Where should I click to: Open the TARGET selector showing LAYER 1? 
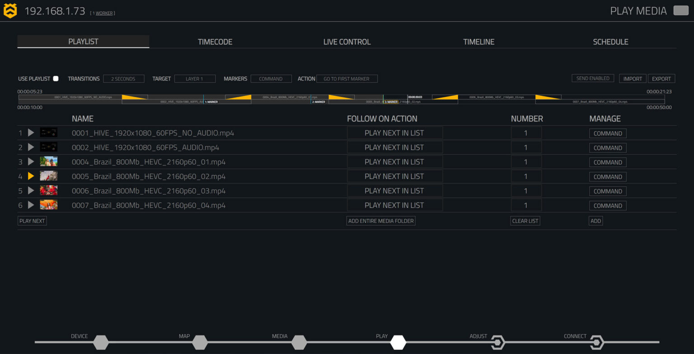click(x=195, y=78)
